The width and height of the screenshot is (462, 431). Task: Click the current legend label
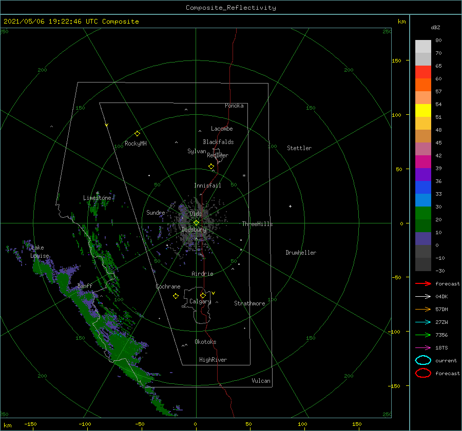pyautogui.click(x=446, y=360)
